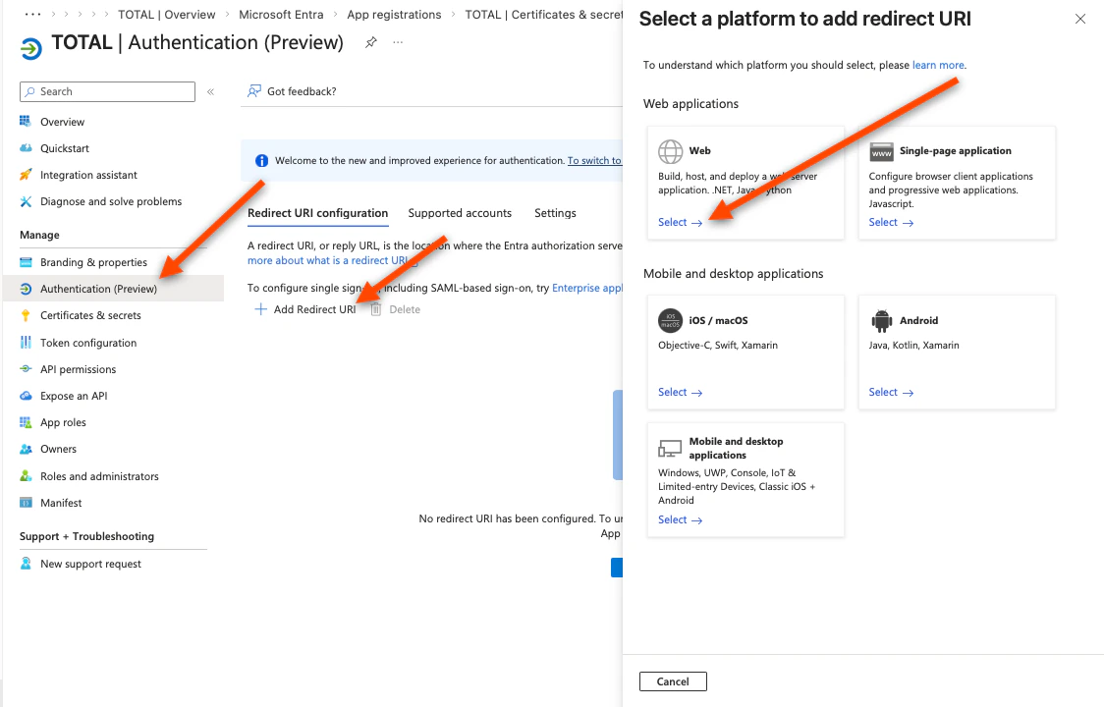Click the info icon in welcome banner

[x=261, y=161]
